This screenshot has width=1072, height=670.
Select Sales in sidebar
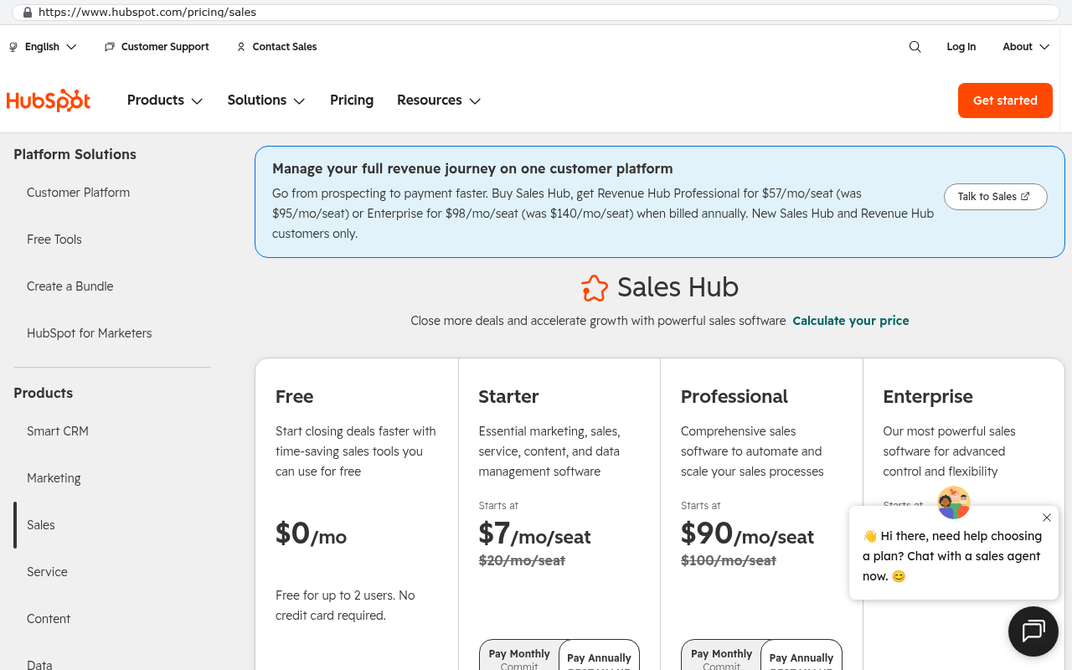coord(41,525)
